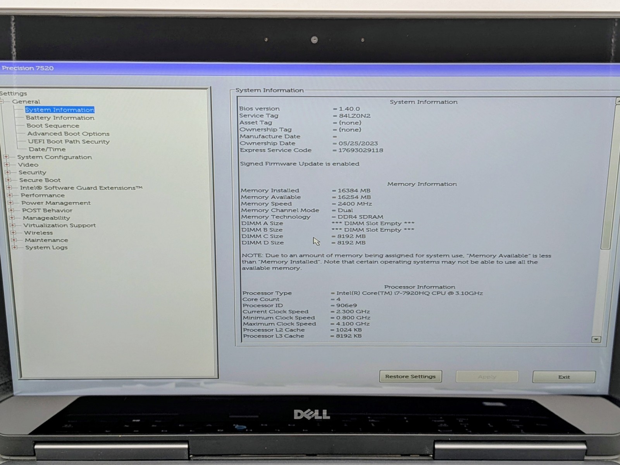Select the Secure Boot label

pos(40,180)
